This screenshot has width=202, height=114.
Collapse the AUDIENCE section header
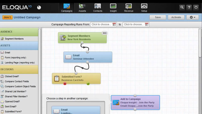19,32
